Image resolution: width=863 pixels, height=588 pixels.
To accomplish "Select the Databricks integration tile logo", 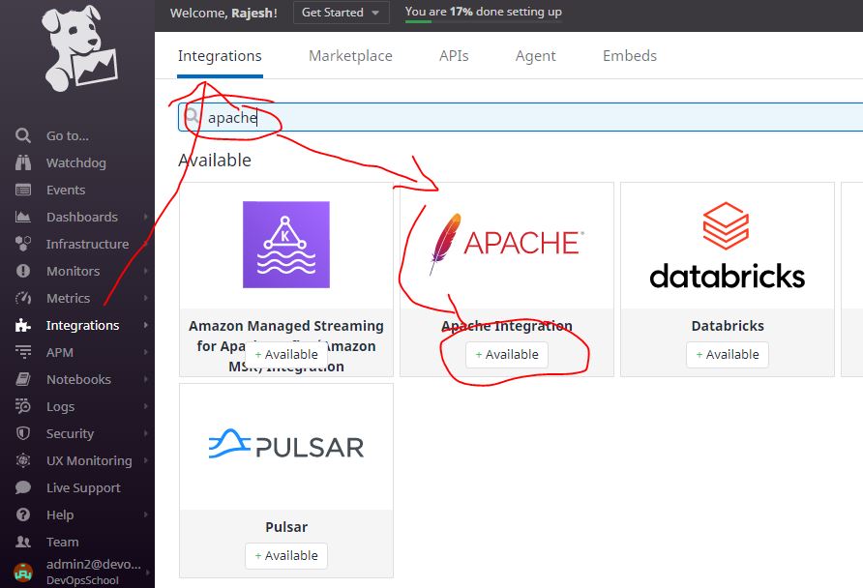I will click(x=727, y=246).
